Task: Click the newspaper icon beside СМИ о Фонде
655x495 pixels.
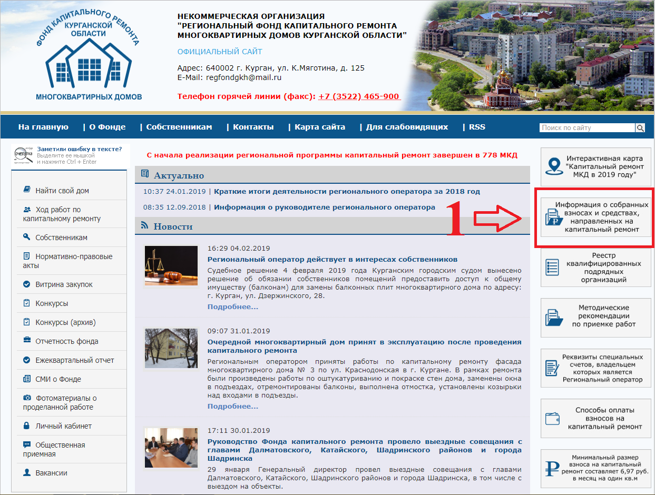Action: pyautogui.click(x=27, y=379)
